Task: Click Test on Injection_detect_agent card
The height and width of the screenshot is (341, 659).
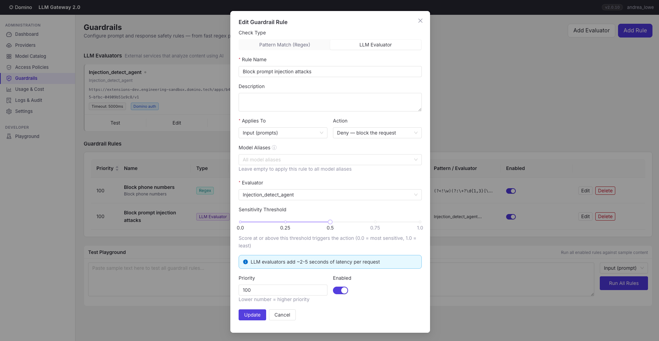Action: [115, 123]
